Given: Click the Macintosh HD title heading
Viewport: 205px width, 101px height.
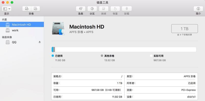Looking at the screenshot, I should 87,27.
